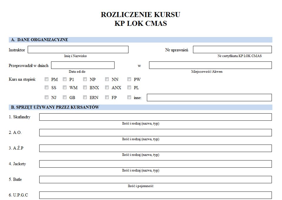Click the Instruktor name input field

[78, 50]
